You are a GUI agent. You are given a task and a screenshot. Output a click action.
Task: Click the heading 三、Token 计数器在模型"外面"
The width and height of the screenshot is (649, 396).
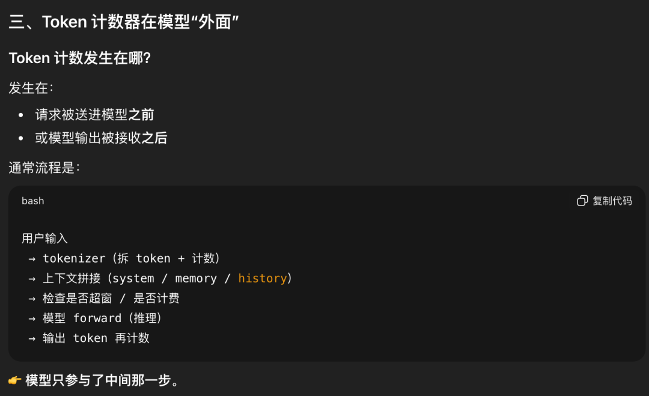pyautogui.click(x=124, y=22)
